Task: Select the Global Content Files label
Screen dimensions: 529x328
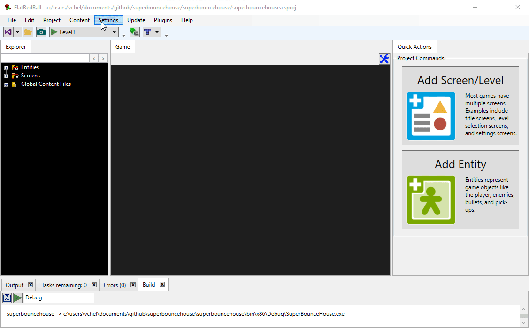Action: (x=46, y=84)
